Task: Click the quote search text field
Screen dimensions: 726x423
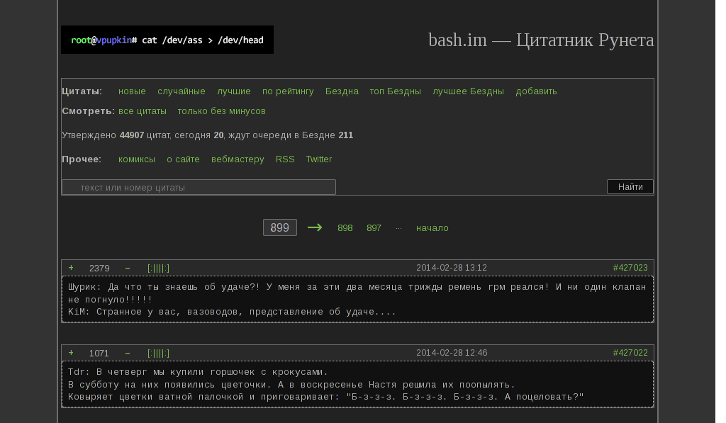Action: (199, 186)
